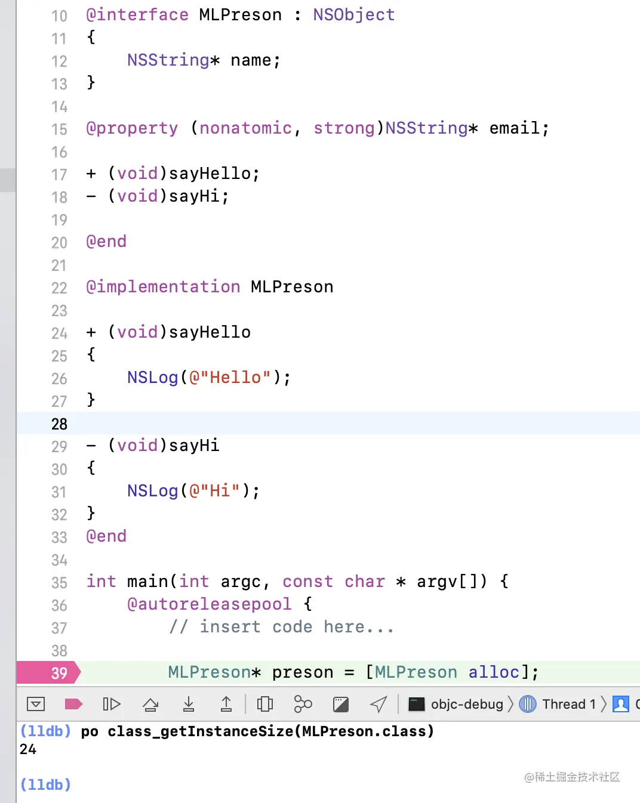Viewport: 640px width, 803px height.
Task: Hide the debug area with the toggle icon
Action: (36, 704)
